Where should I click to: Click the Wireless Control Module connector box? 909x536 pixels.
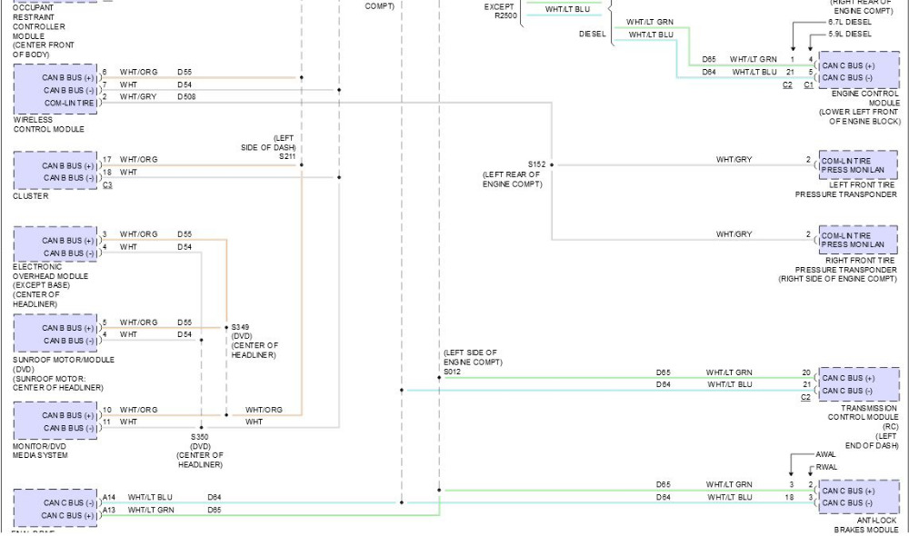pyautogui.click(x=55, y=89)
